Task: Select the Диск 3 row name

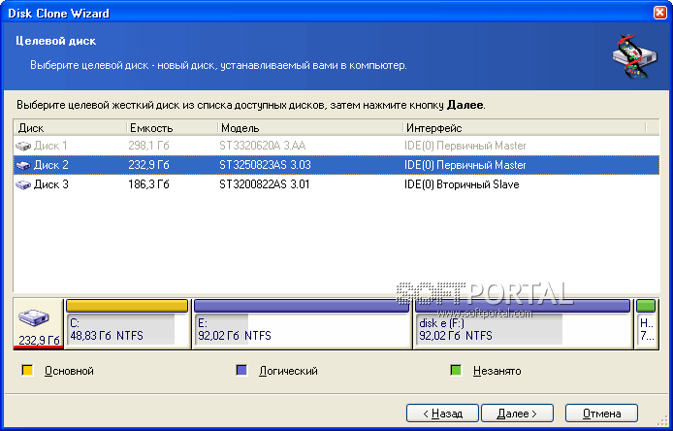Action: click(x=51, y=184)
